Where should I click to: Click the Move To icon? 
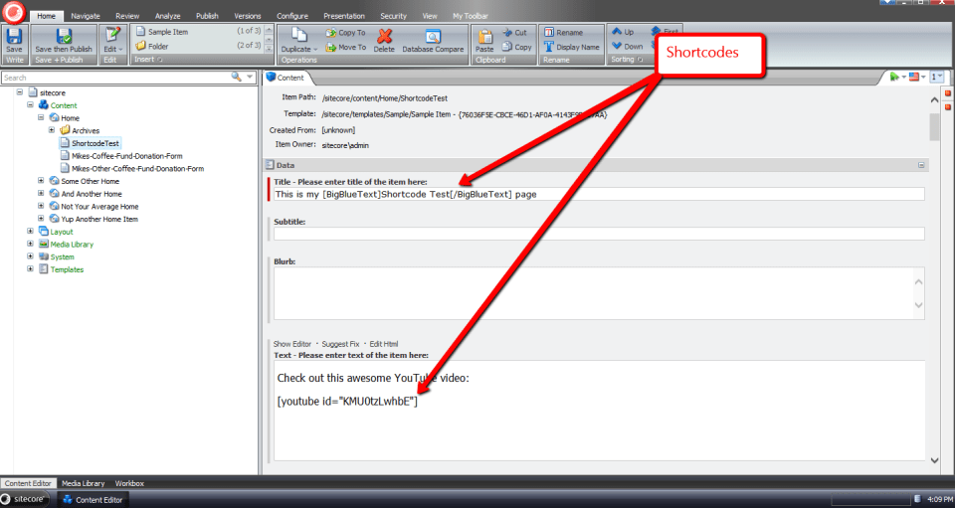point(346,47)
